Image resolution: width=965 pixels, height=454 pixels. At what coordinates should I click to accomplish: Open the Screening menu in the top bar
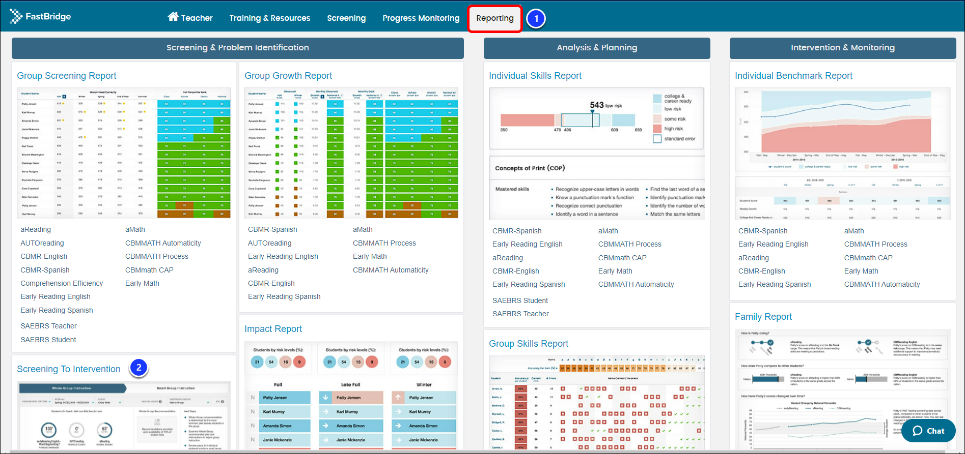pos(346,18)
